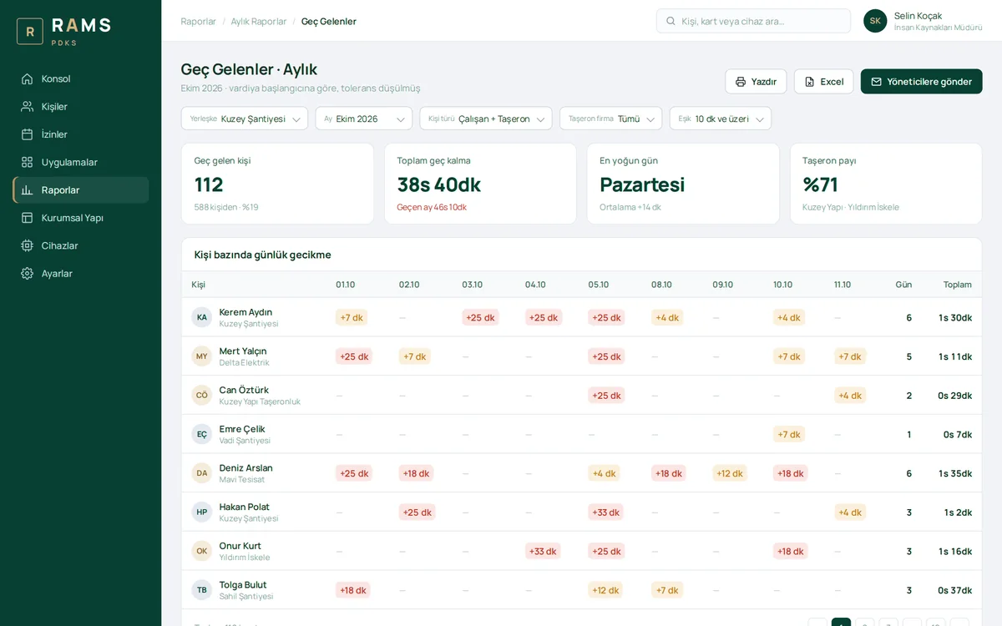Open the Aylık Raporlar breadcrumb
This screenshot has width=1002, height=626.
(259, 22)
